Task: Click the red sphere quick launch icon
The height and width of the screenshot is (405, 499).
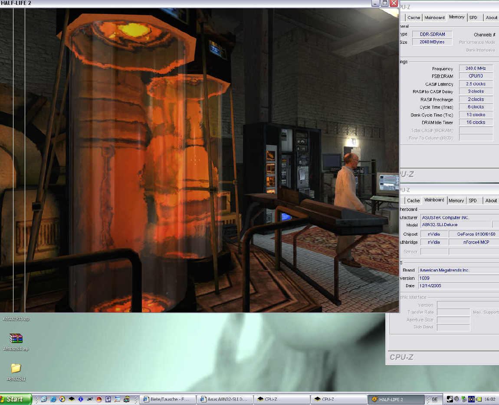Action: click(x=99, y=399)
